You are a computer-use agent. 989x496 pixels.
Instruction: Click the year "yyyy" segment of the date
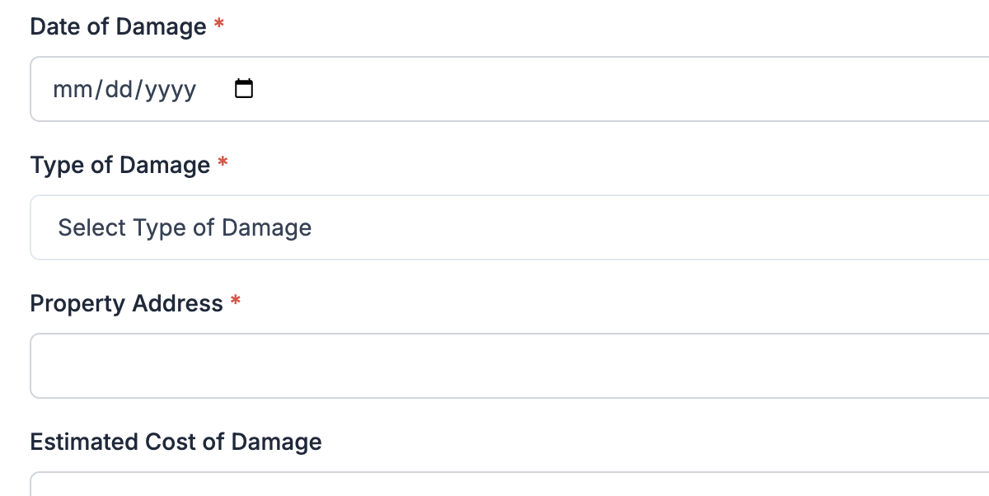[x=171, y=89]
